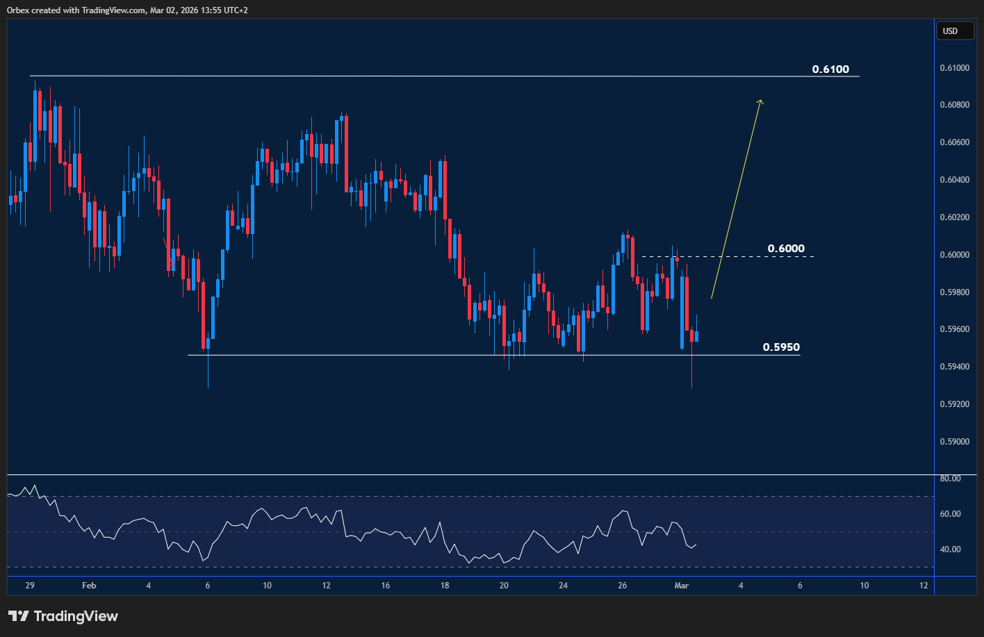
Task: Click the Feb label on the timeline
Action: (88, 586)
